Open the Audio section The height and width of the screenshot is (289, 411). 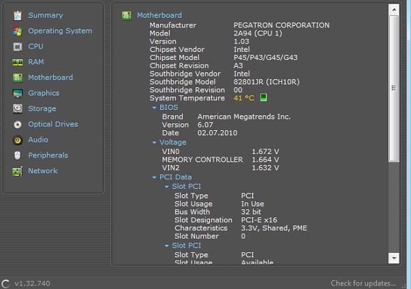tap(38, 140)
